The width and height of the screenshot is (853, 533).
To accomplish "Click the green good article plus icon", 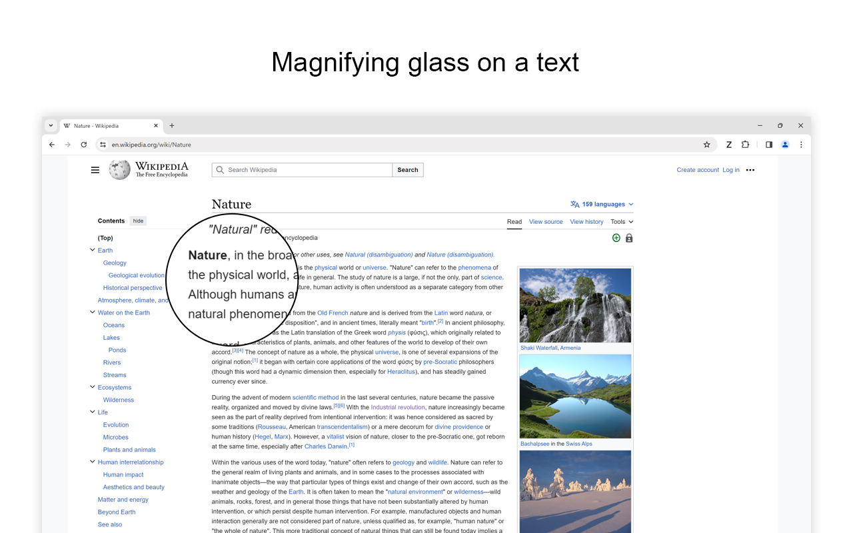I will click(x=616, y=237).
